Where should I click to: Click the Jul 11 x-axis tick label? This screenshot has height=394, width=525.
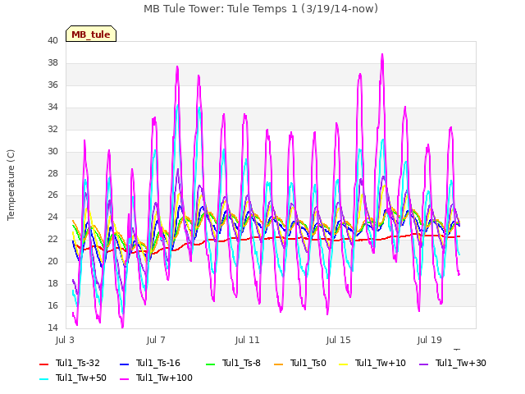click(247, 340)
